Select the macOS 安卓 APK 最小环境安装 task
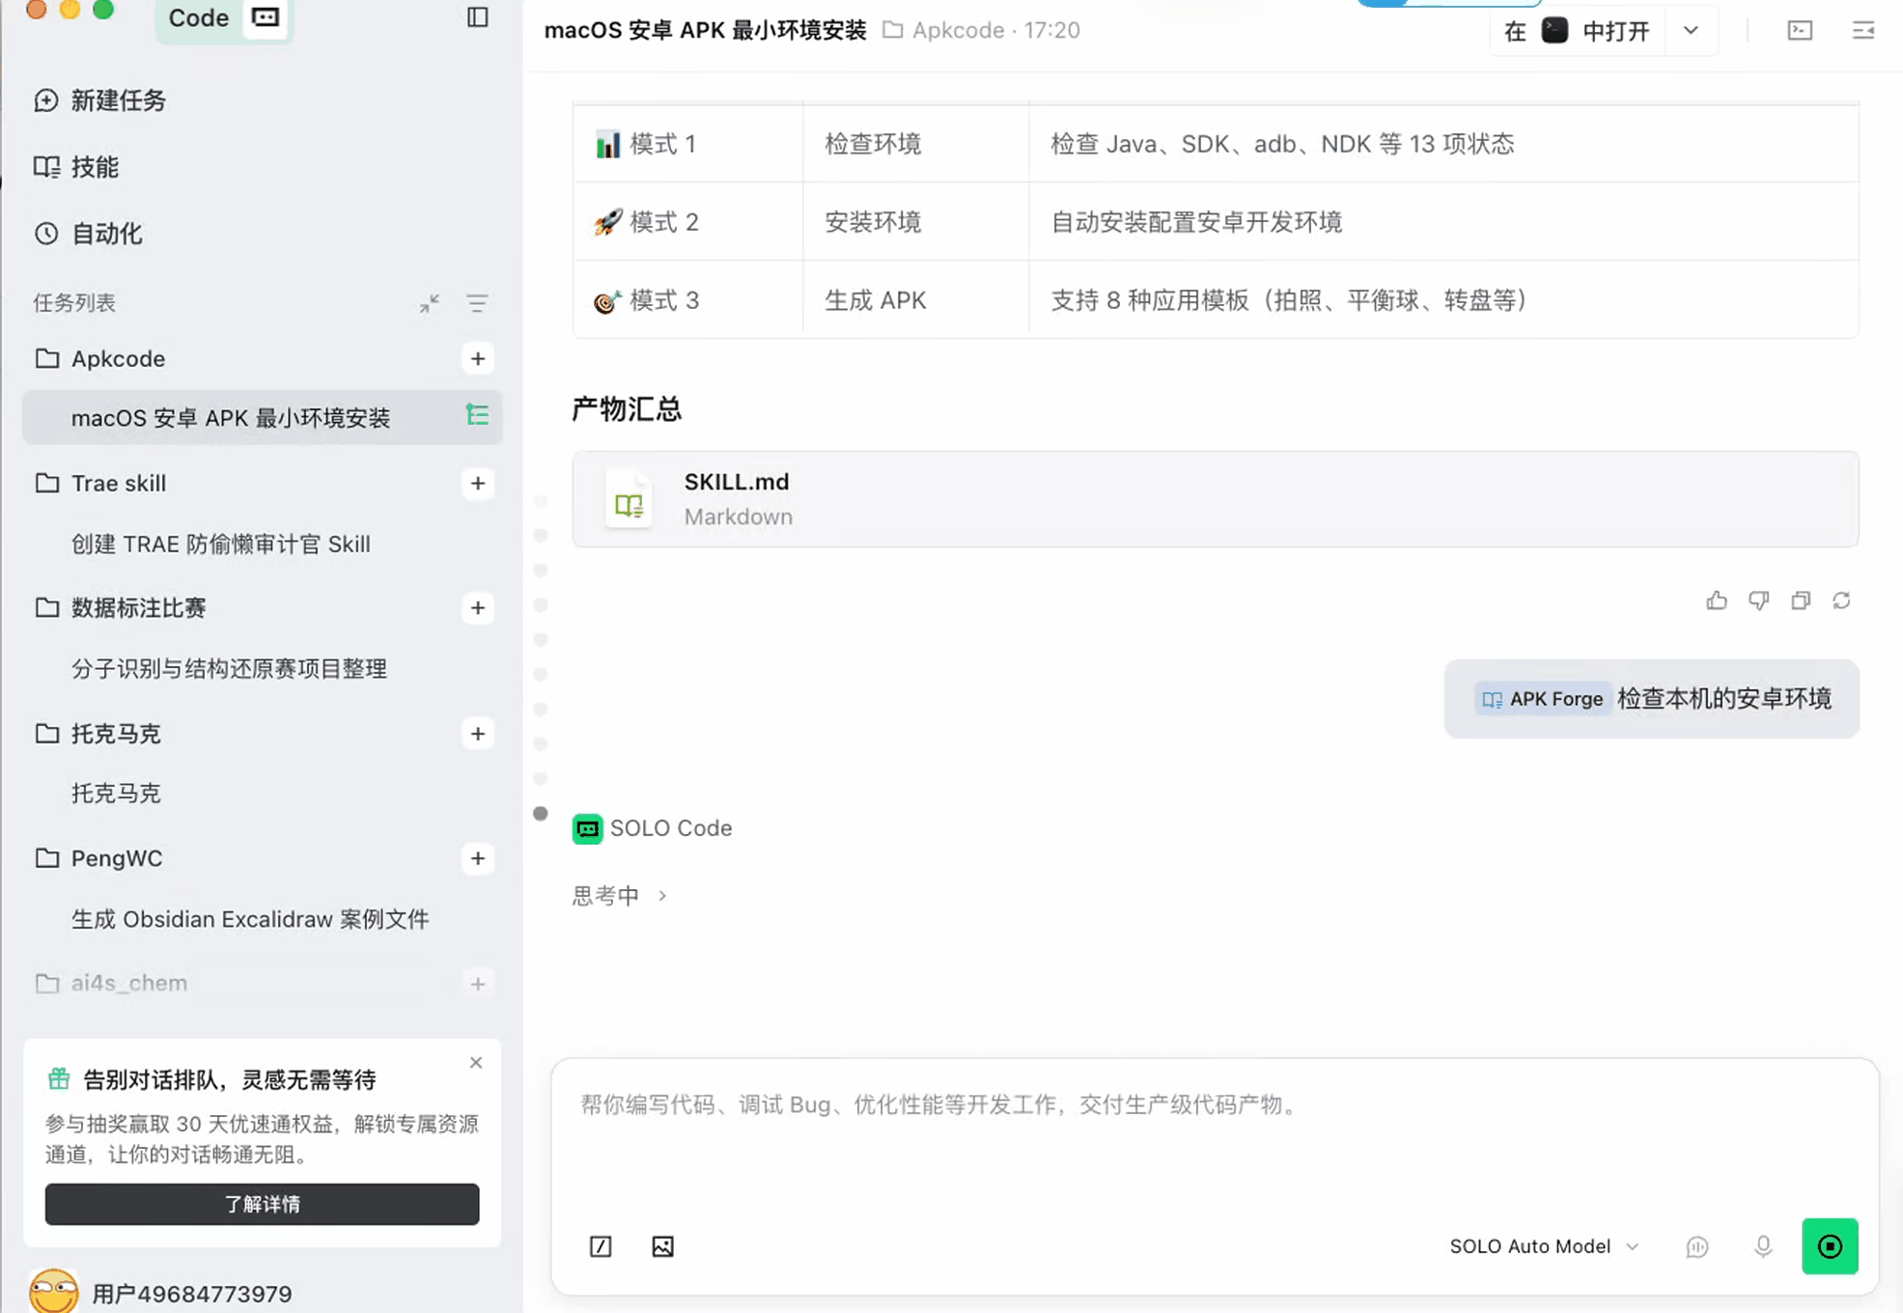Viewport: 1903px width, 1313px height. (262, 418)
